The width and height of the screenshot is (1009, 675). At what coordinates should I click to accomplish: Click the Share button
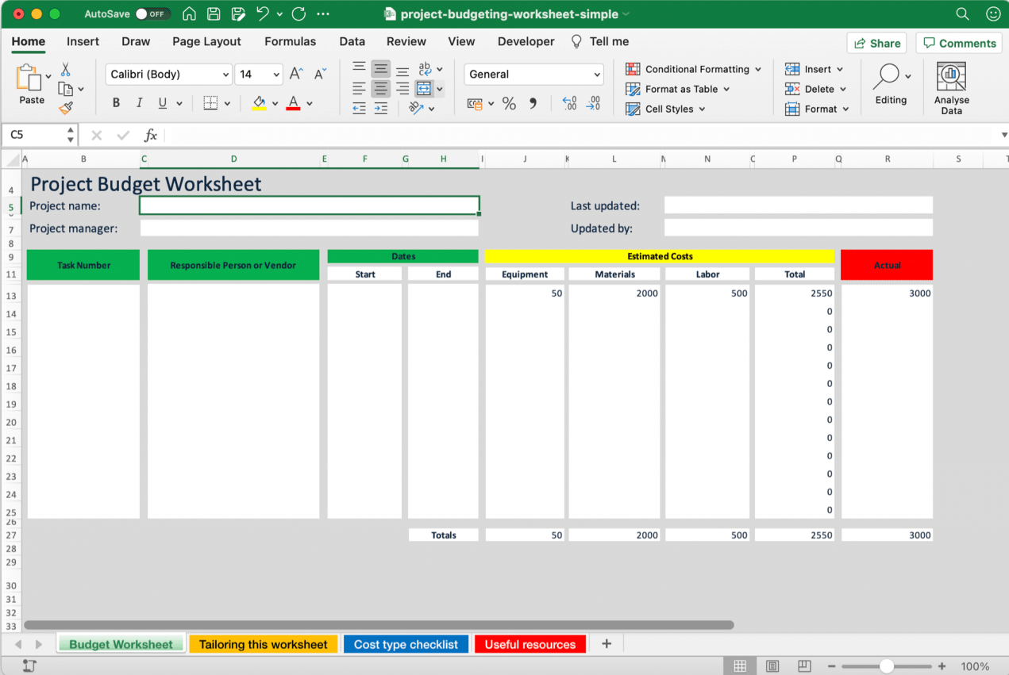876,43
